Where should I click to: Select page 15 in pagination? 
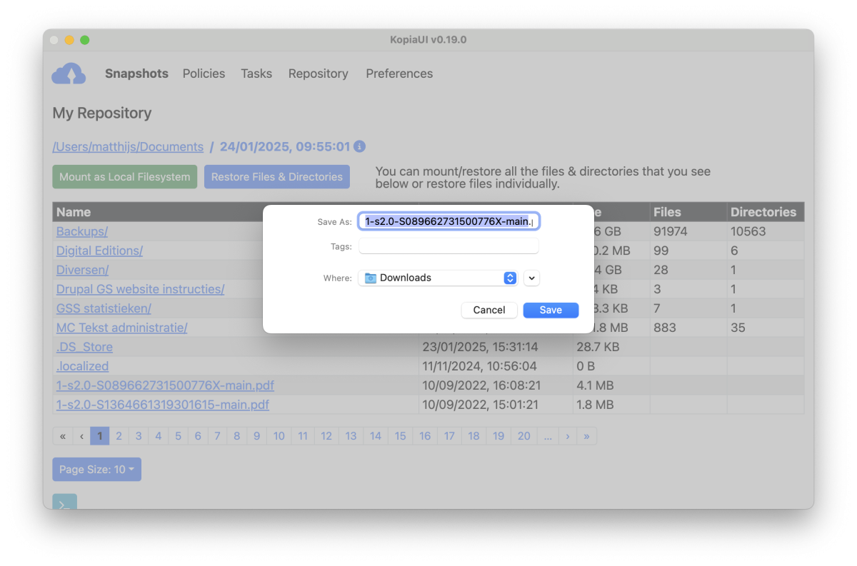tap(400, 436)
